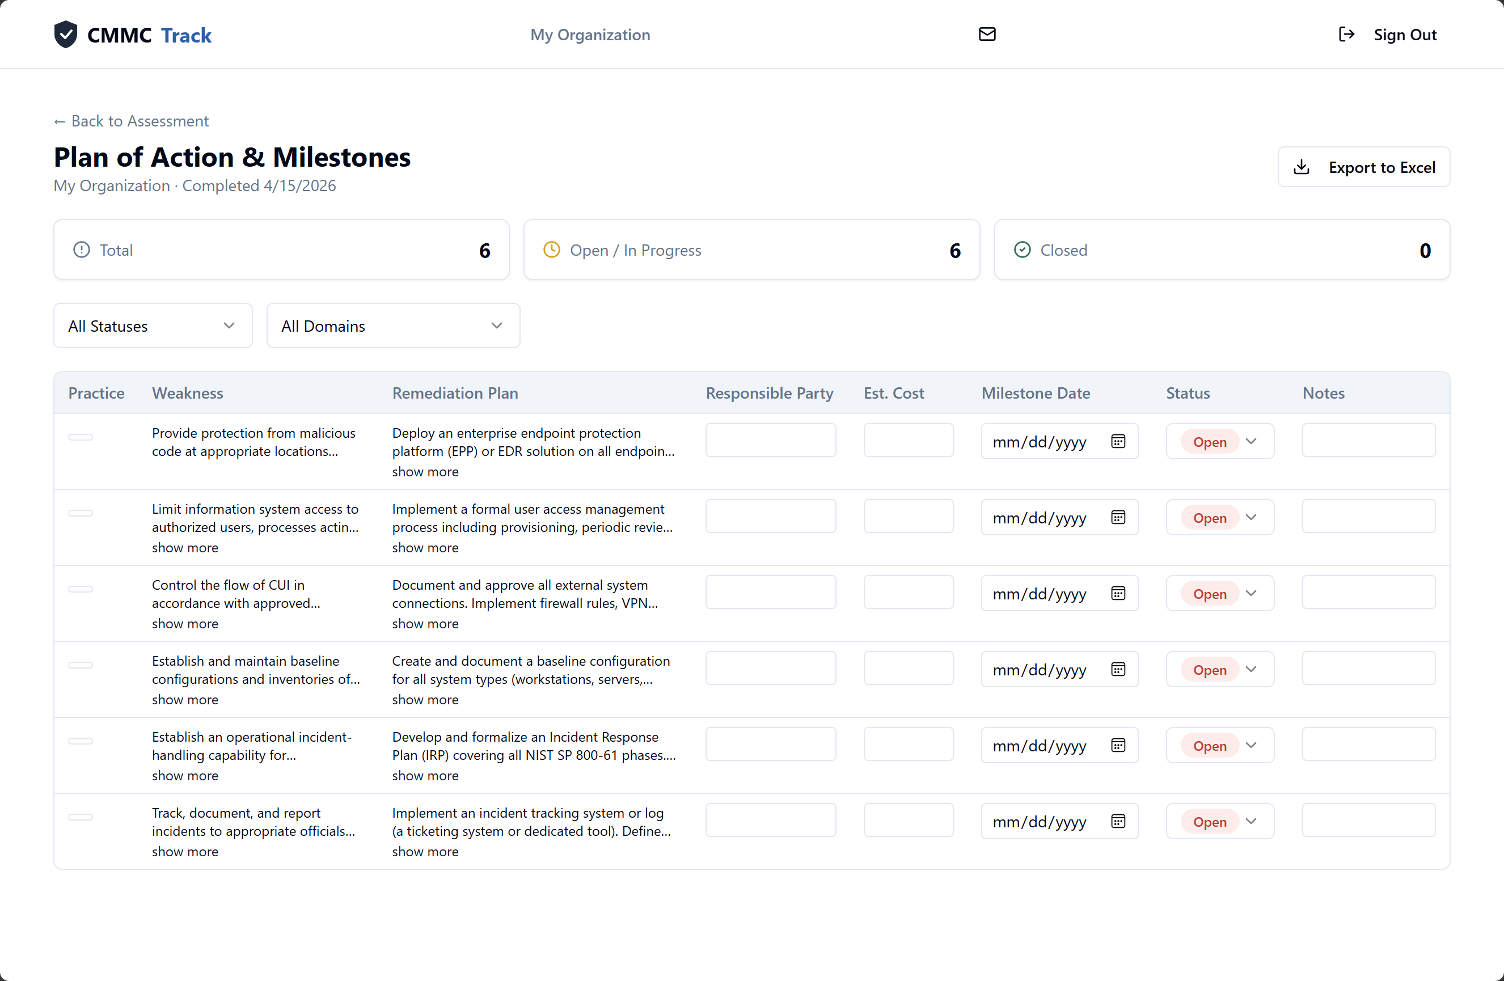The image size is (1504, 981).
Task: Open calendar picker in first row milestone date
Action: [x=1118, y=442]
